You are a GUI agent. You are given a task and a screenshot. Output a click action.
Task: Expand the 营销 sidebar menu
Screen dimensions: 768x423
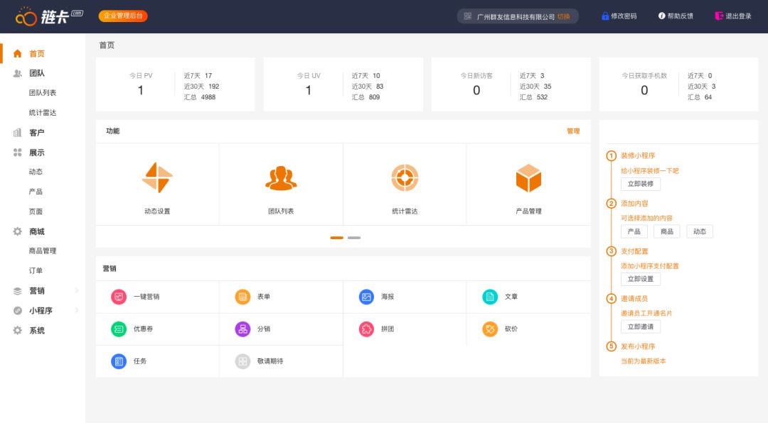(37, 291)
